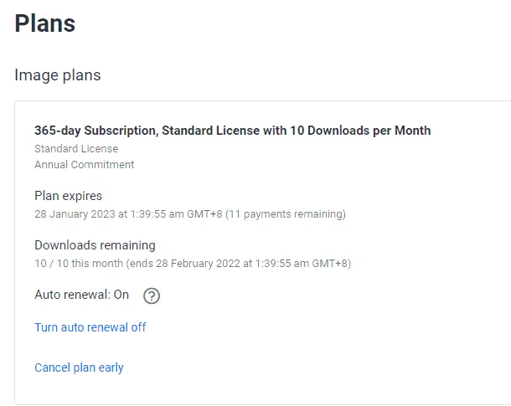Click the 11 payments remaining note
The height and width of the screenshot is (406, 511).
click(286, 214)
